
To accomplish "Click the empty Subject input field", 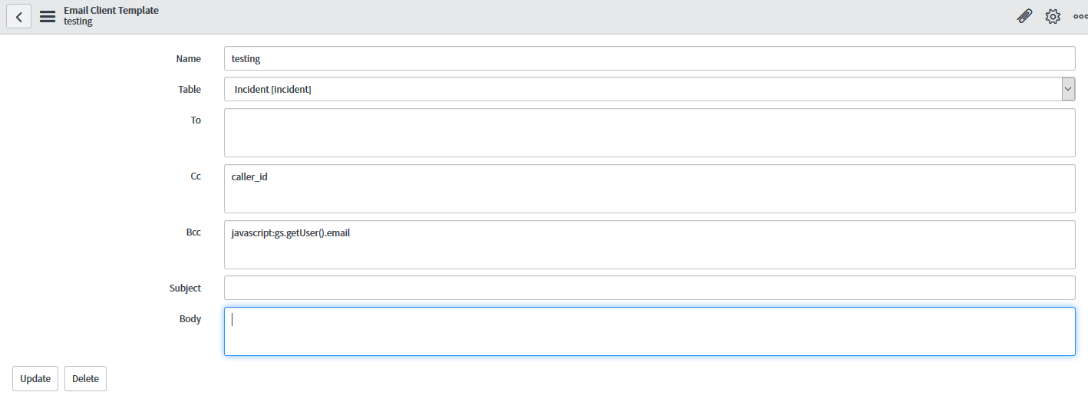I will click(x=650, y=288).
